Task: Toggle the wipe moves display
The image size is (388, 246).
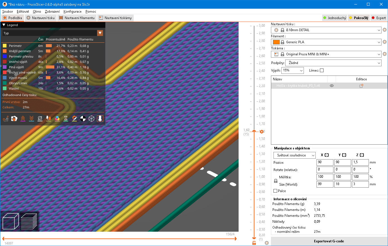Action: coord(14,118)
